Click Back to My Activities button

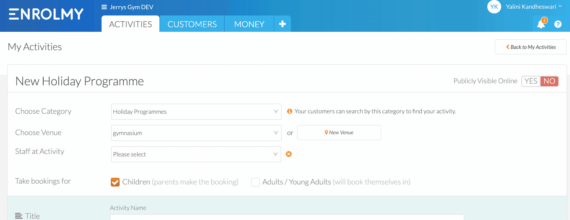pos(531,47)
